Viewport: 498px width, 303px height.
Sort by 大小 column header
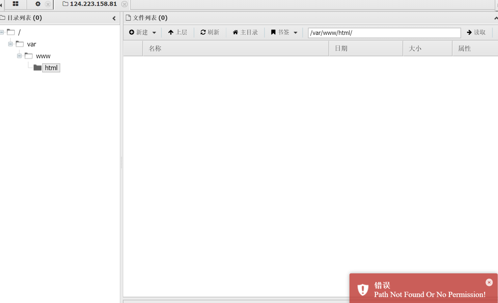[x=428, y=48]
